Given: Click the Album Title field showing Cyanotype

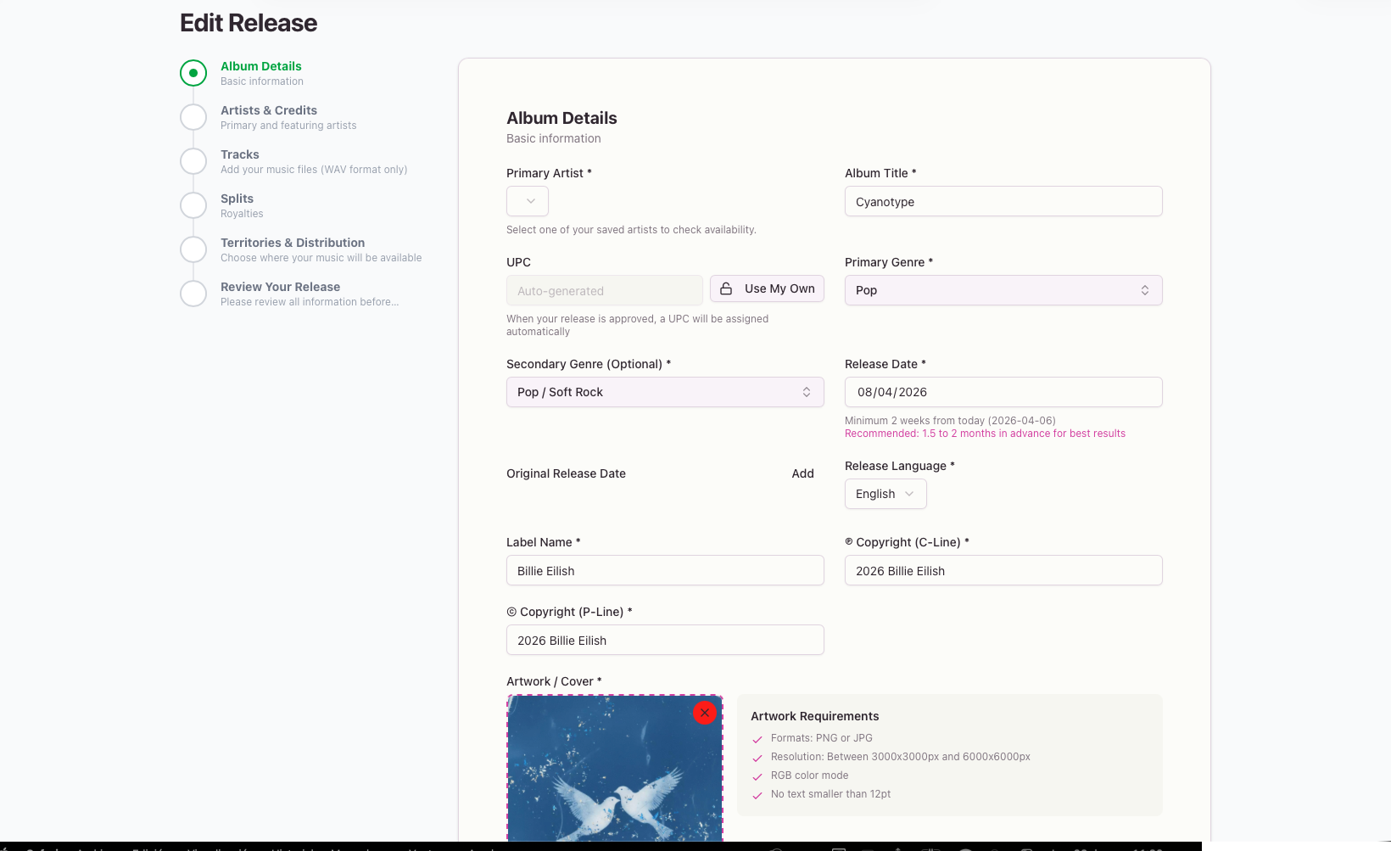Looking at the screenshot, I should [x=1003, y=201].
